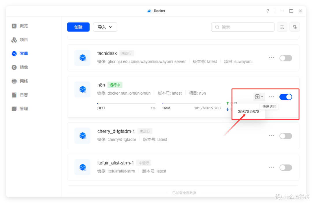The image size is (312, 203).
Task: Click image text ghcr.nju.edu.cn/suwayomi/suwayomi-server
Action: 147,62
